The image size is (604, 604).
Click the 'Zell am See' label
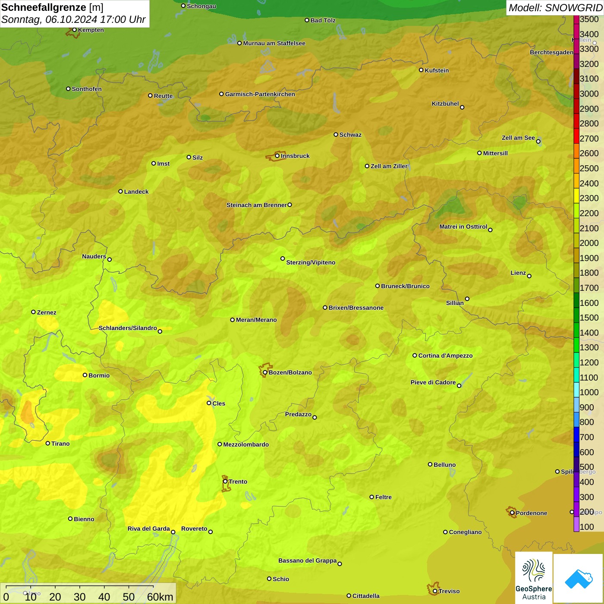[x=518, y=138]
